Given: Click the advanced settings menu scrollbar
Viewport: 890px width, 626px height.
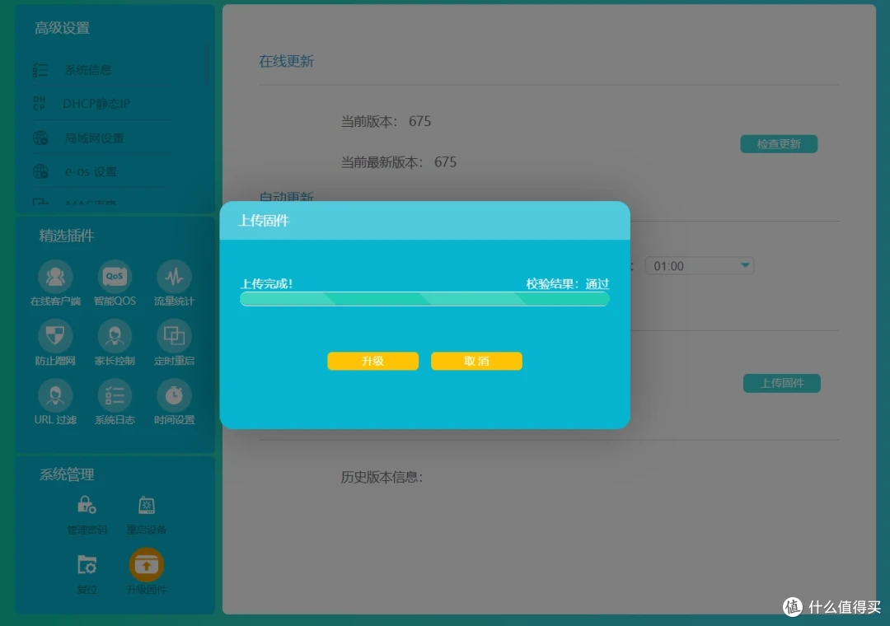Looking at the screenshot, I should pyautogui.click(x=207, y=63).
